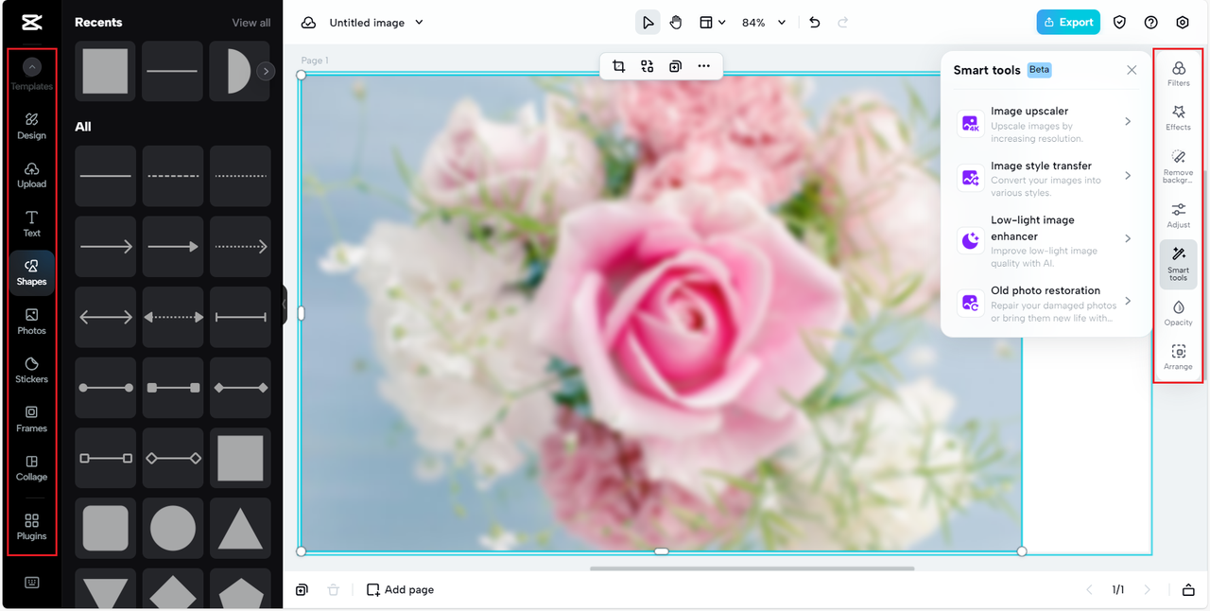The height and width of the screenshot is (611, 1210).
Task: Click the duplicate icon in floating toolbar
Action: click(675, 66)
